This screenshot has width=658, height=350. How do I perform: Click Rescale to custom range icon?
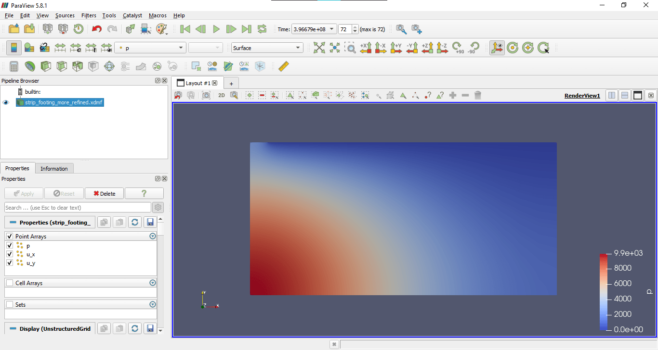click(76, 48)
